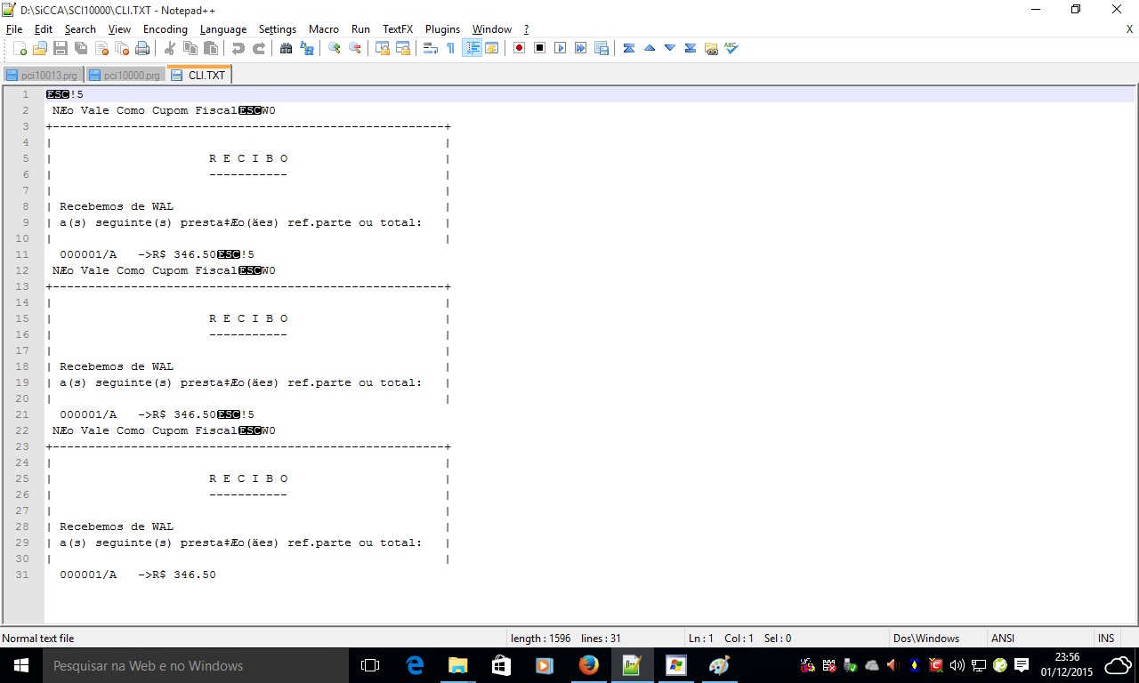
Task: Click the Zoom In magnifier icon
Action: click(335, 48)
